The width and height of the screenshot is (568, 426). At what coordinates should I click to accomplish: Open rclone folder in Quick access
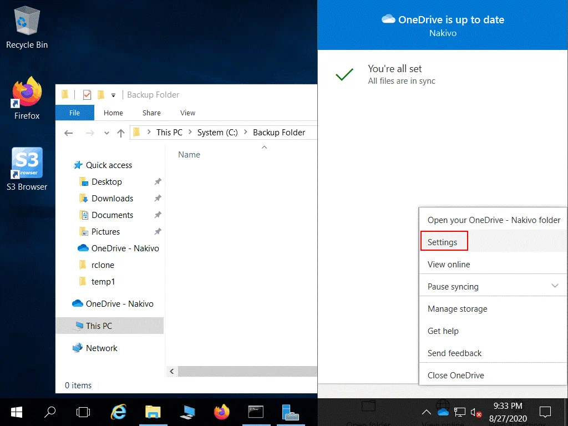[103, 265]
